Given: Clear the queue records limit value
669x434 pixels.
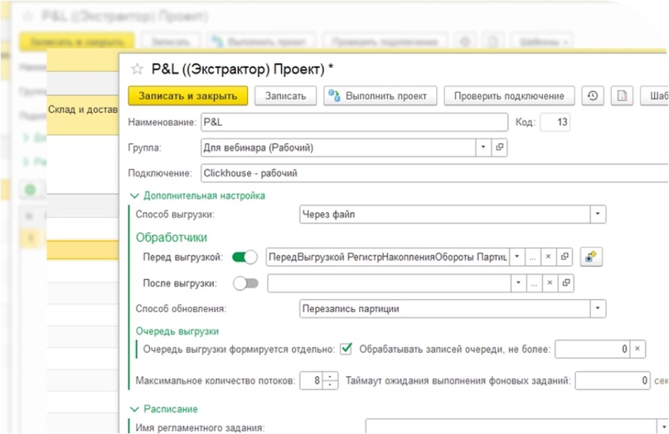Looking at the screenshot, I should pyautogui.click(x=637, y=350).
